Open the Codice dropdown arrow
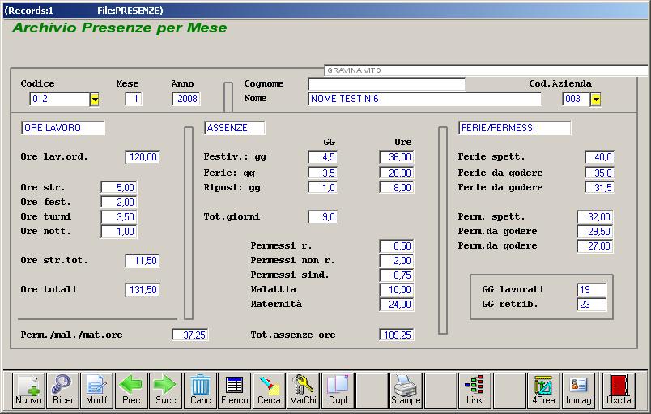The image size is (651, 414). (x=95, y=99)
